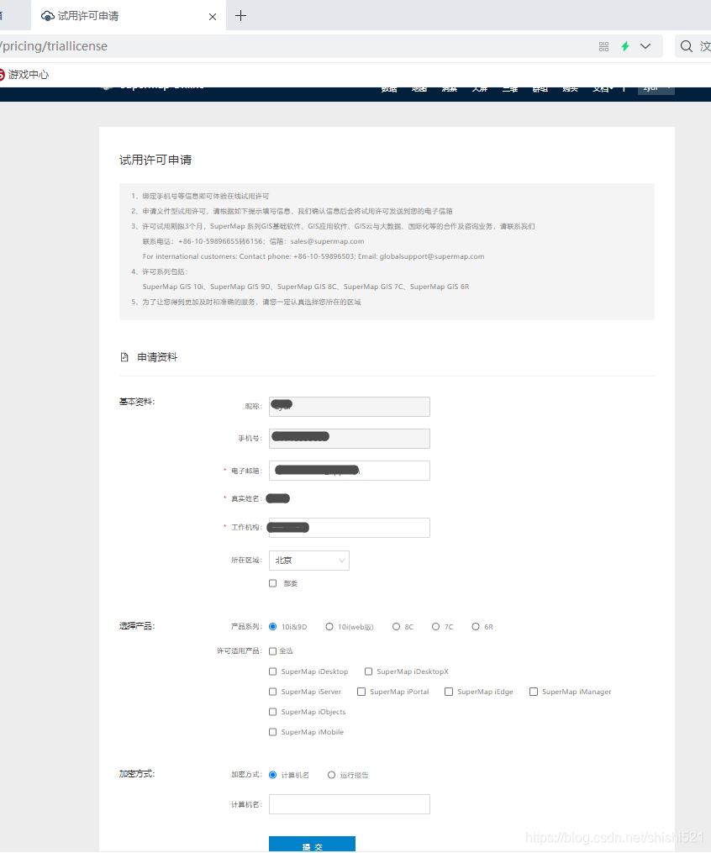This screenshot has height=853, width=711.
Task: Enable the SuperMap iPortal checkbox
Action: point(361,692)
